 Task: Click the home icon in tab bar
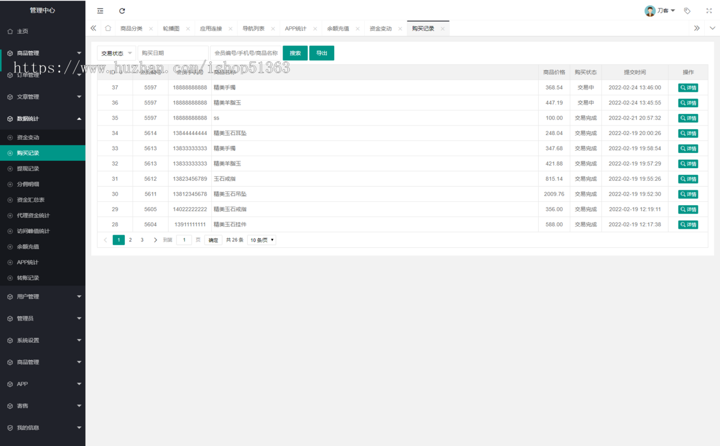pyautogui.click(x=108, y=28)
